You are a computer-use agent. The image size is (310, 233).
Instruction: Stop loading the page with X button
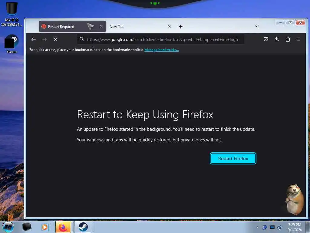(x=55, y=39)
